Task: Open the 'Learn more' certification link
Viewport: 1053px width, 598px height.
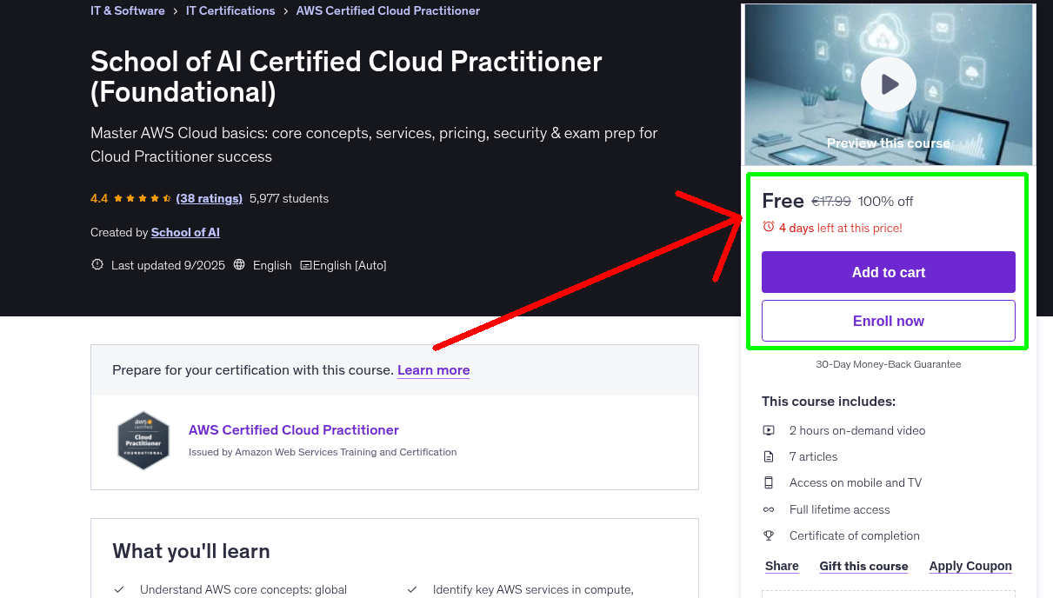Action: coord(433,370)
